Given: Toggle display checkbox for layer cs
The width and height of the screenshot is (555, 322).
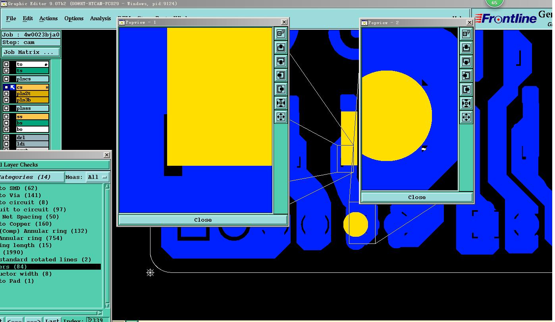Looking at the screenshot, I should [6, 87].
